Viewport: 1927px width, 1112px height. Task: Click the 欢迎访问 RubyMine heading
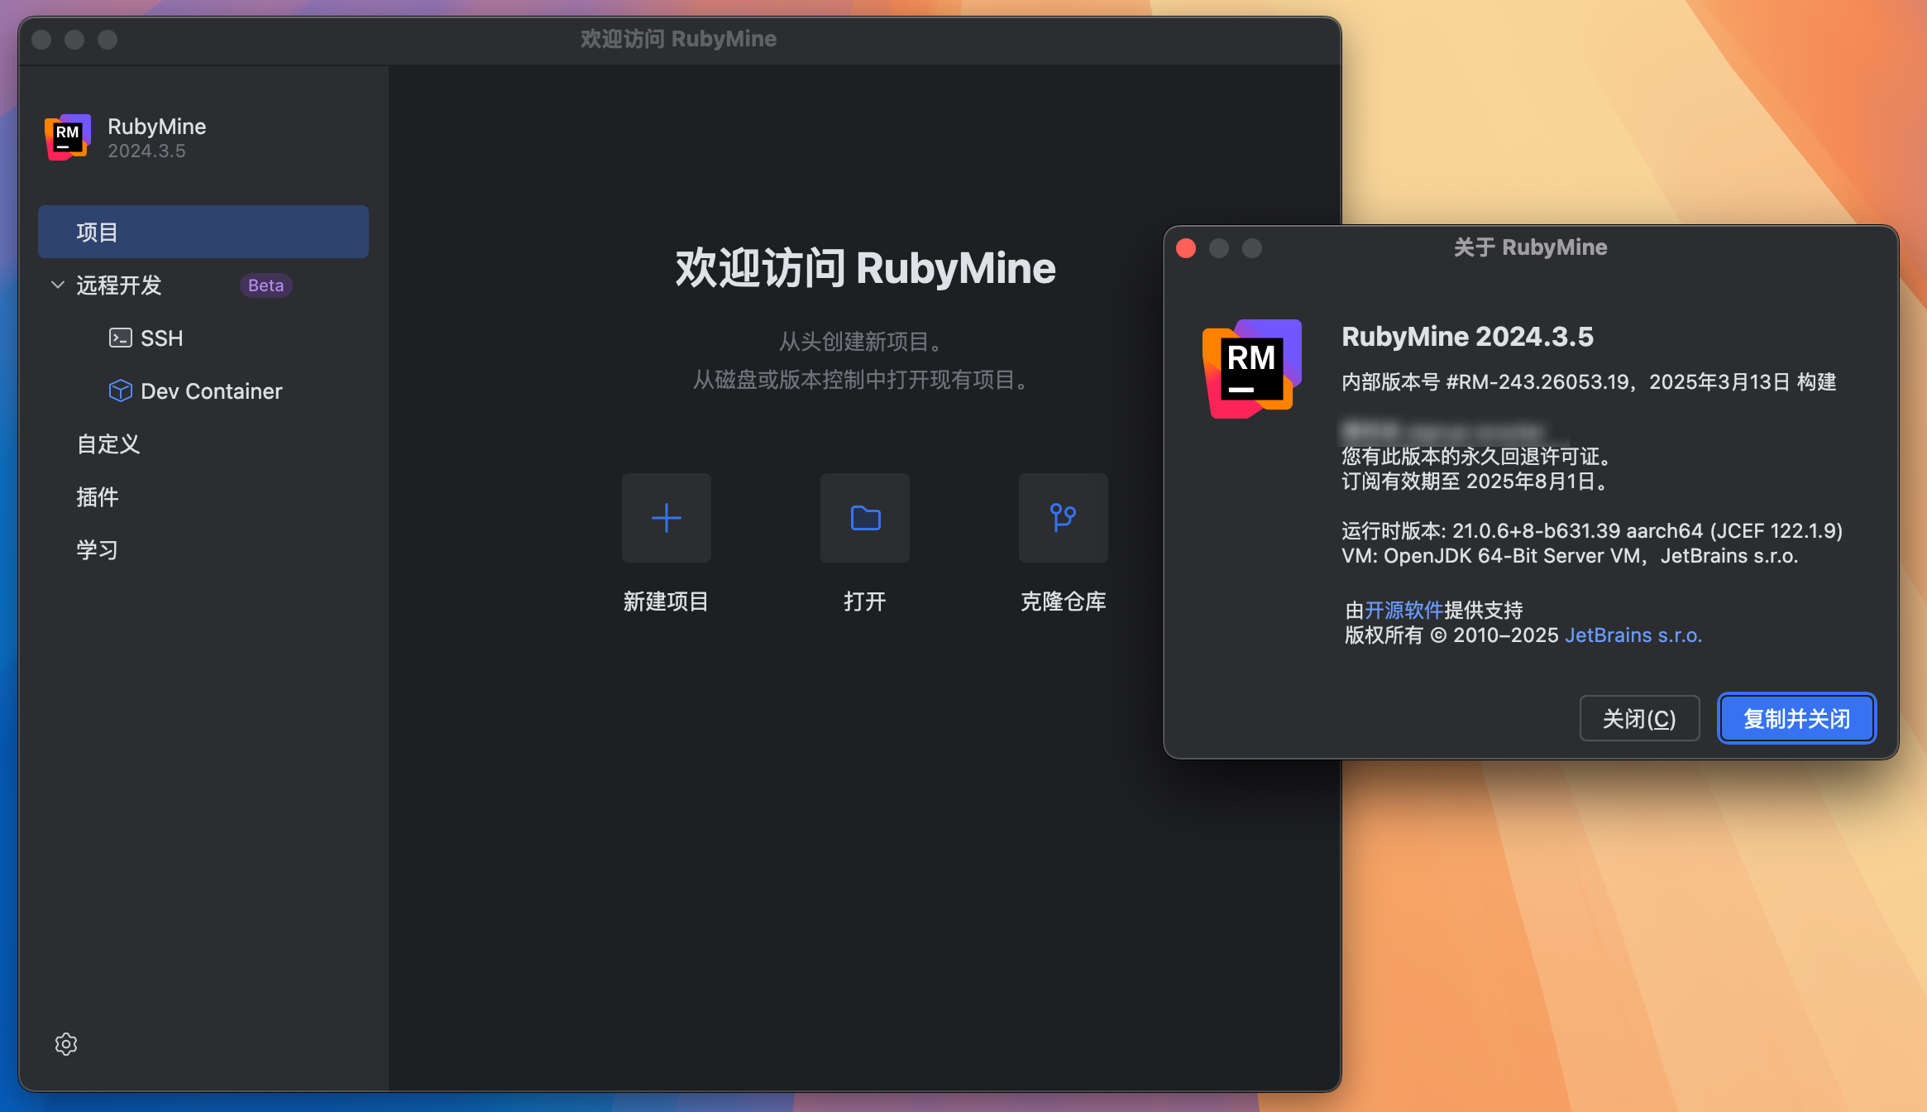[866, 268]
